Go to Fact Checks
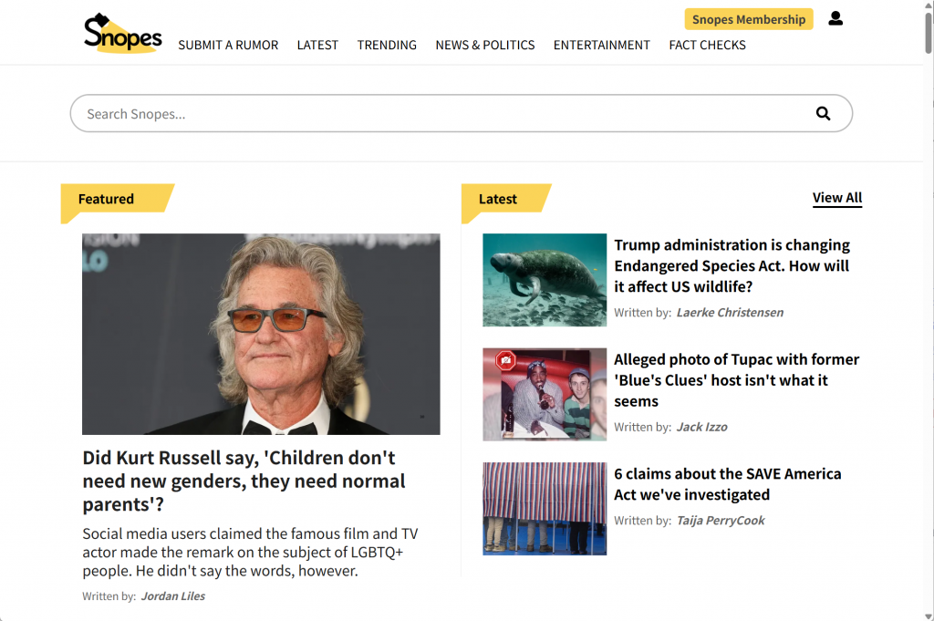The width and height of the screenshot is (934, 621). click(x=707, y=46)
